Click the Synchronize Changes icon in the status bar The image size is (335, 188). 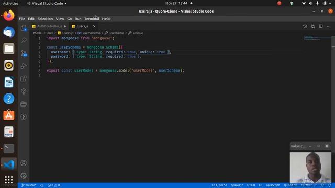pyautogui.click(x=42, y=185)
